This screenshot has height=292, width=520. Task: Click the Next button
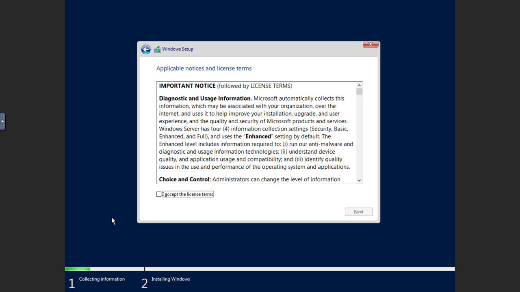coord(359,212)
